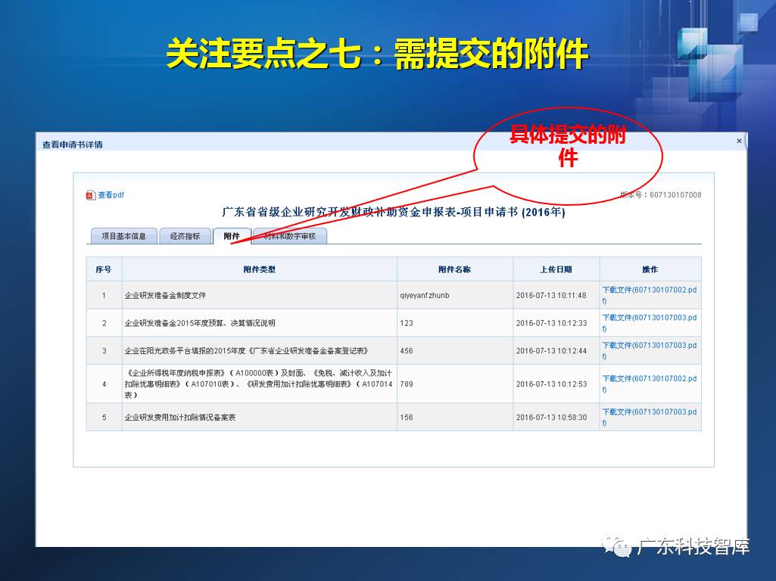This screenshot has width=776, height=581.
Task: Click the 序号 column header
Action: (104, 269)
